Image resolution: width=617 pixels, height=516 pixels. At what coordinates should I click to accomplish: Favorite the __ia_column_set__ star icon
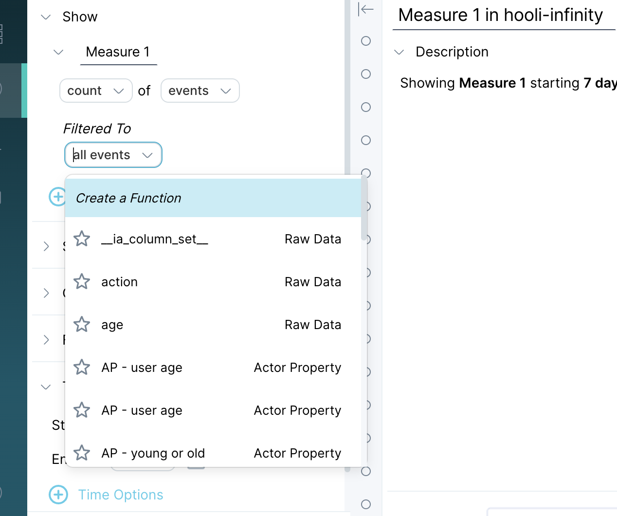(82, 239)
